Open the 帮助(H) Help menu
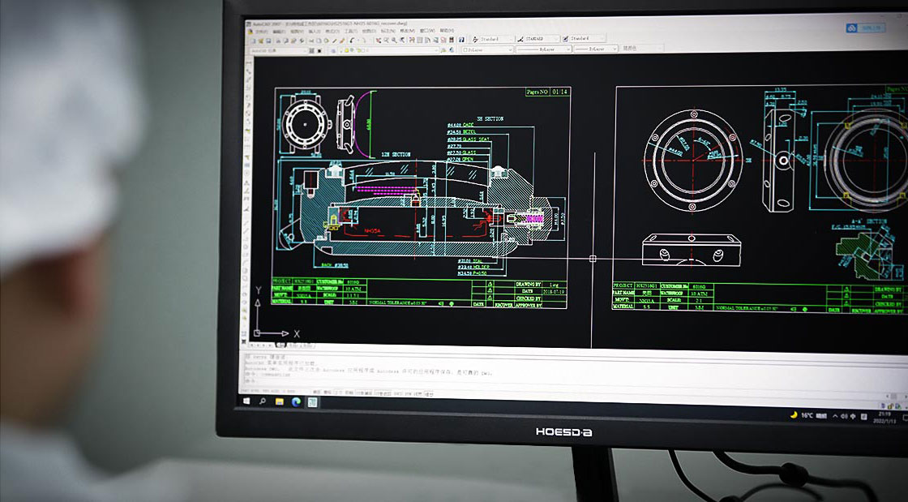 (x=447, y=31)
